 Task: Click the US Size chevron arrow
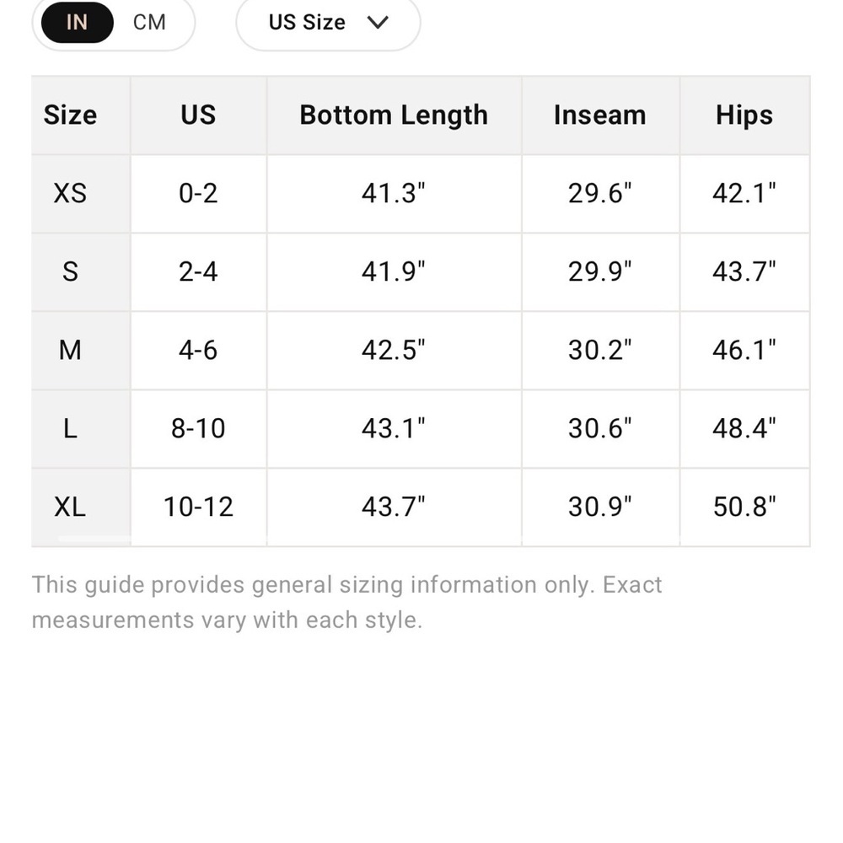(378, 23)
